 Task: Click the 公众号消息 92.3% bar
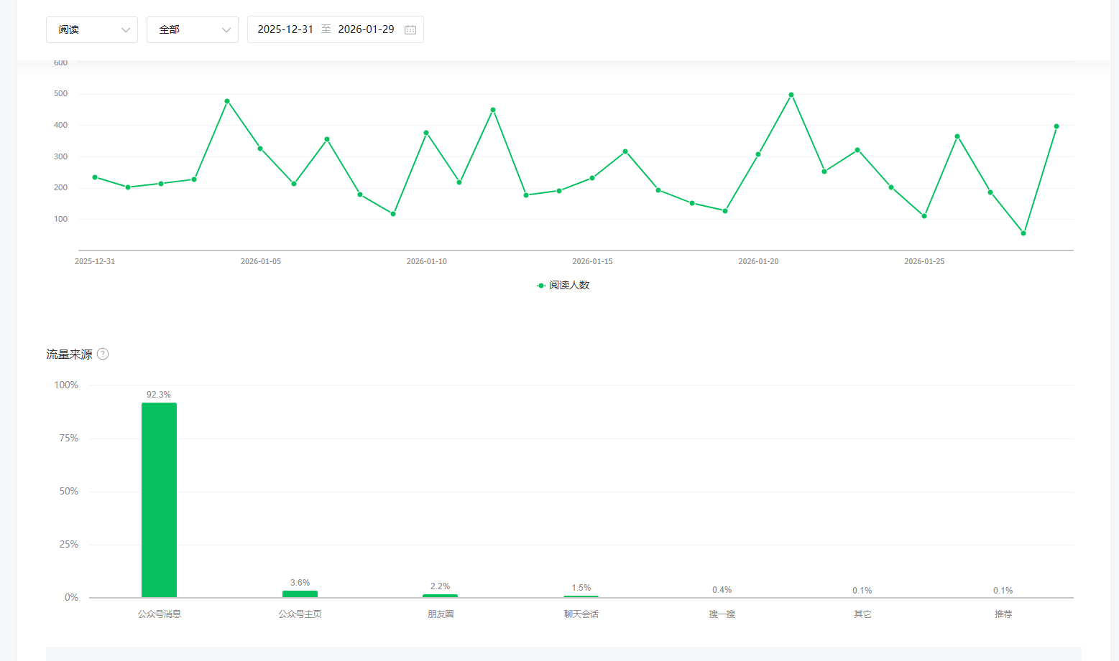[x=159, y=500]
